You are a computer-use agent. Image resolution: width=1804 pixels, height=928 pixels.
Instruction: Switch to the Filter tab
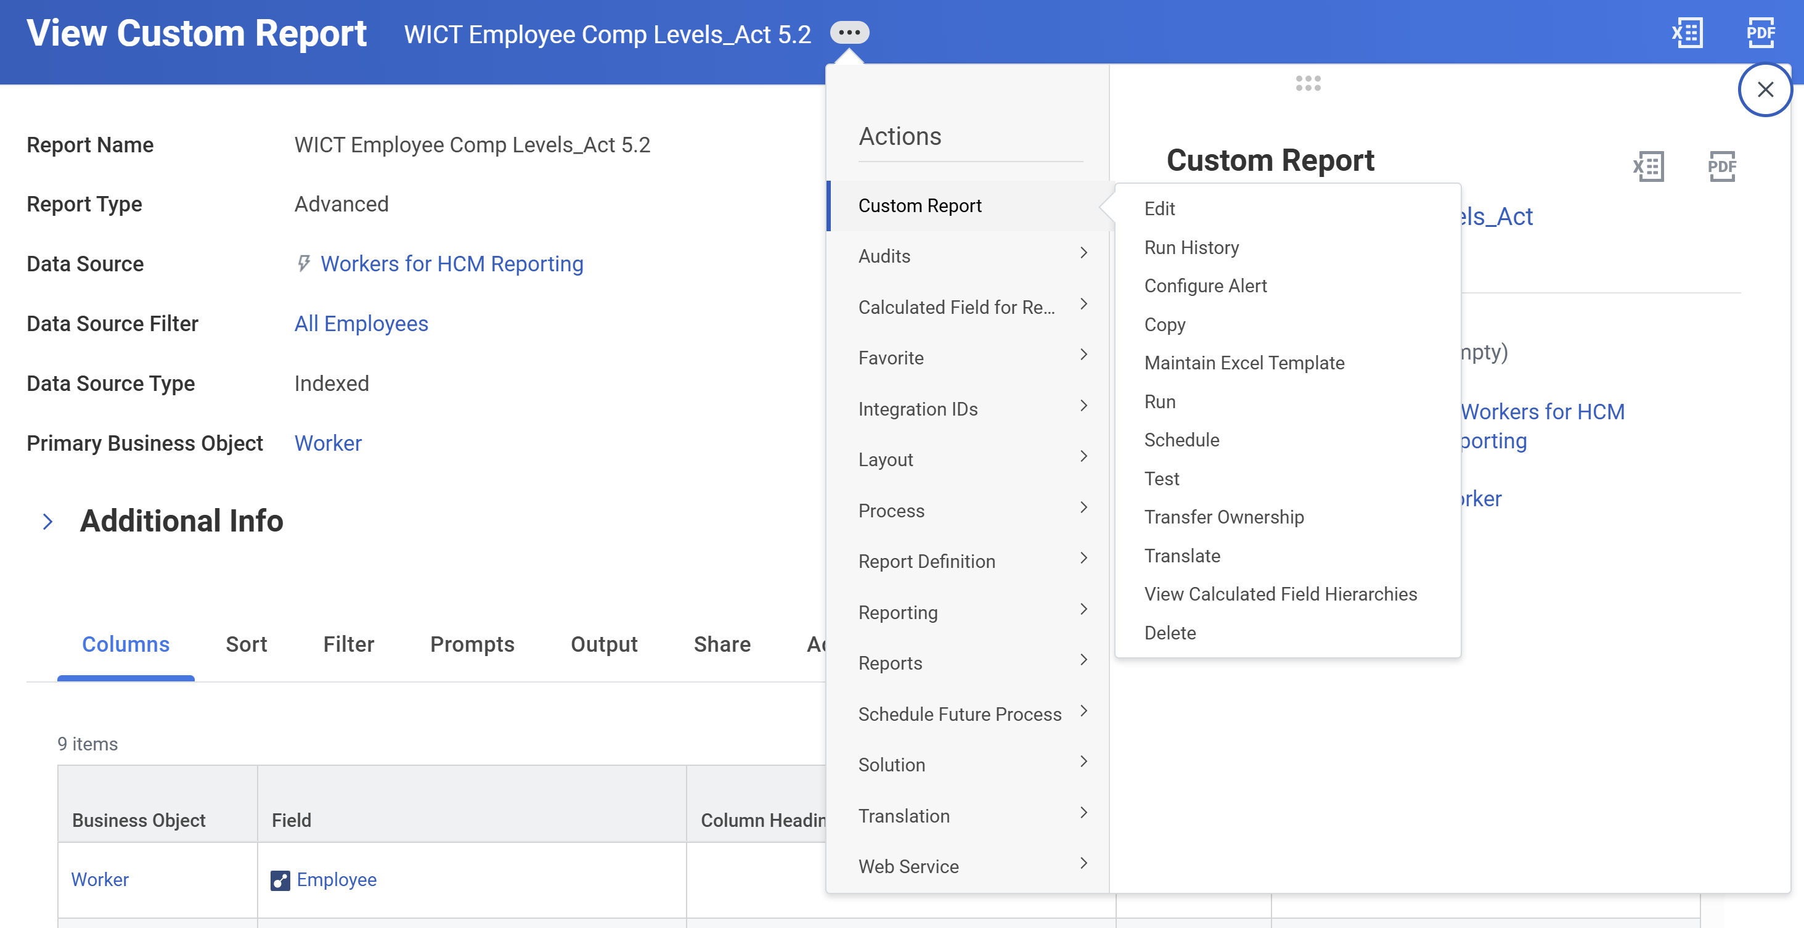coord(349,644)
